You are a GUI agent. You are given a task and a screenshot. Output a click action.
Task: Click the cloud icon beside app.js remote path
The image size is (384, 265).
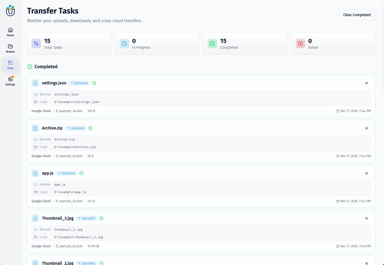click(x=36, y=184)
